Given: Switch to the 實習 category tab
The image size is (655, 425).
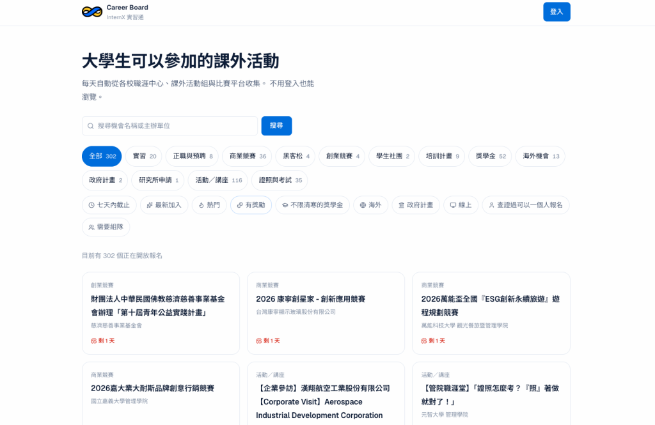Looking at the screenshot, I should [144, 156].
